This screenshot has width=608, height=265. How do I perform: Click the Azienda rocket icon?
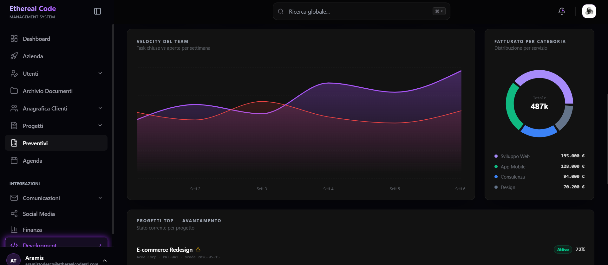14,56
